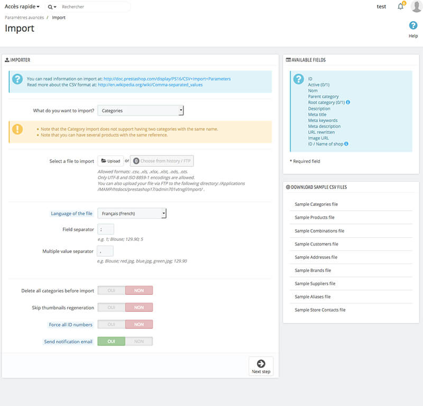Click the Upload folder icon button

111,161
